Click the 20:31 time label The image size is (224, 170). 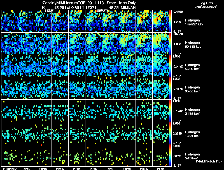pyautogui.click(x=77, y=169)
